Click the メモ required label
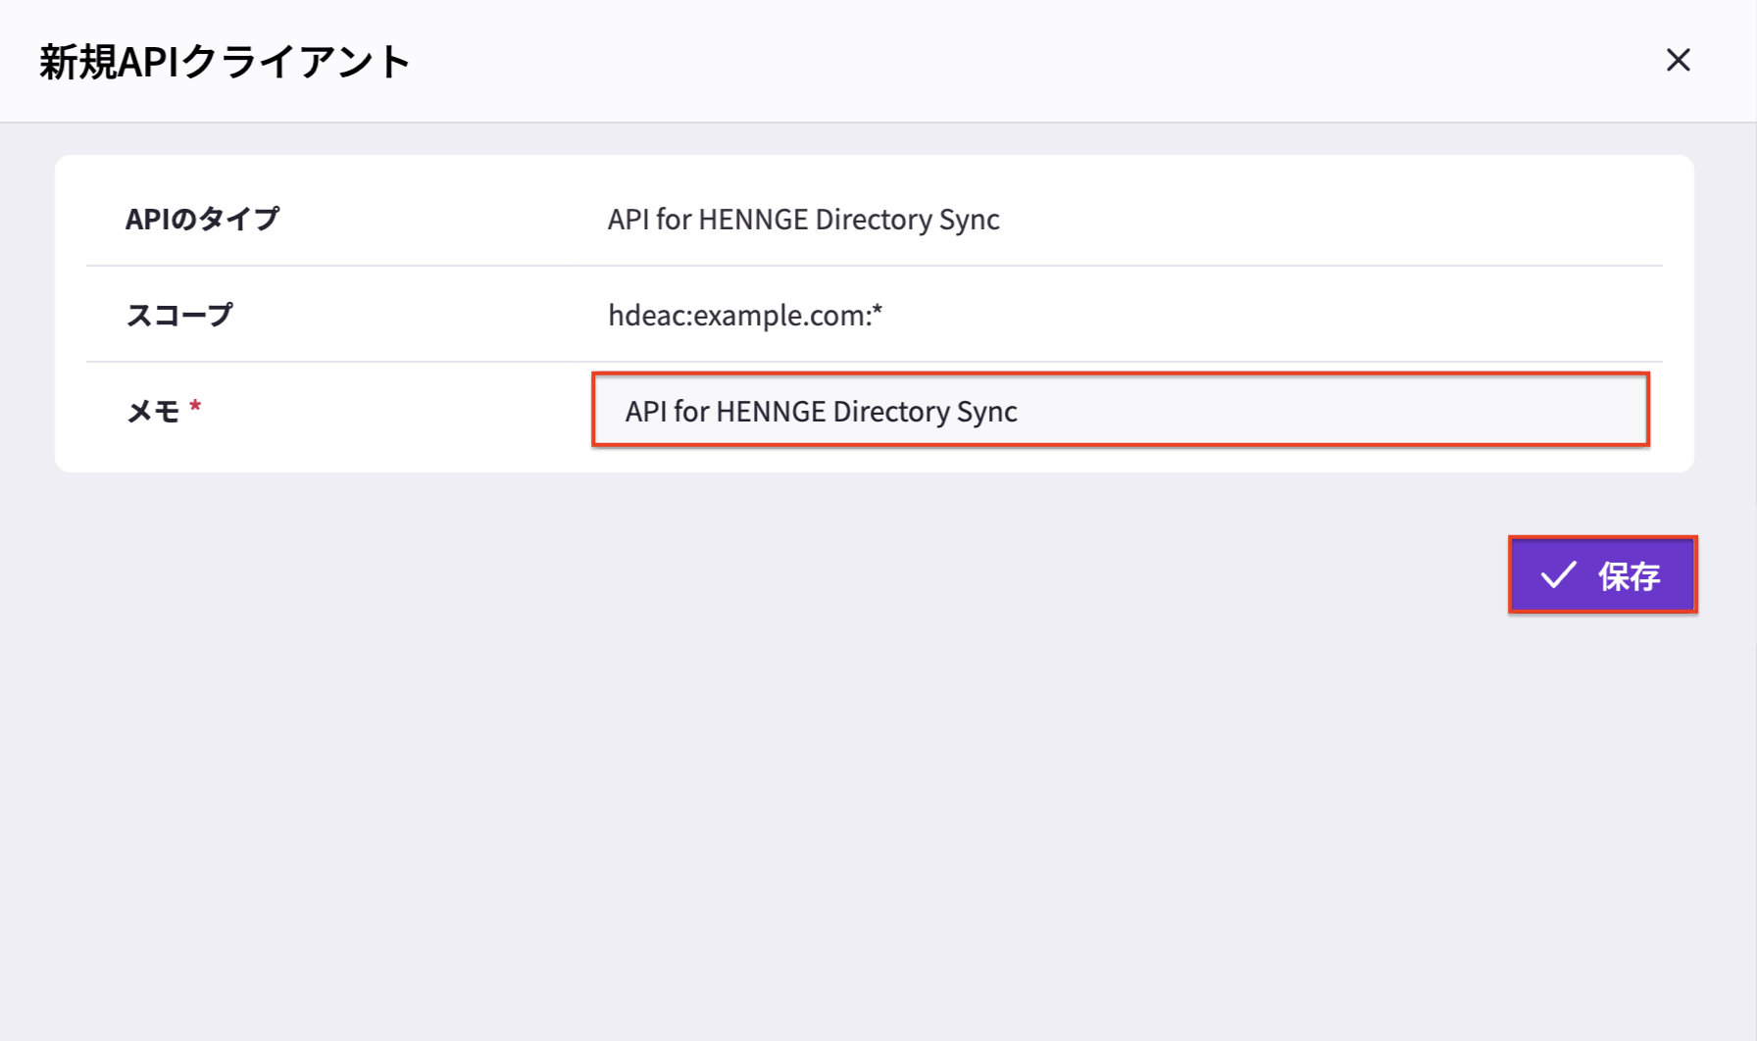Viewport: 1757px width, 1041px height. click(x=164, y=411)
